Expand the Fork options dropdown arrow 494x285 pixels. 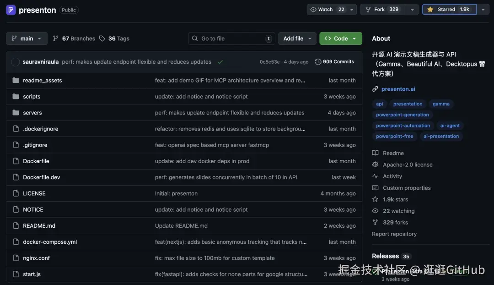413,10
